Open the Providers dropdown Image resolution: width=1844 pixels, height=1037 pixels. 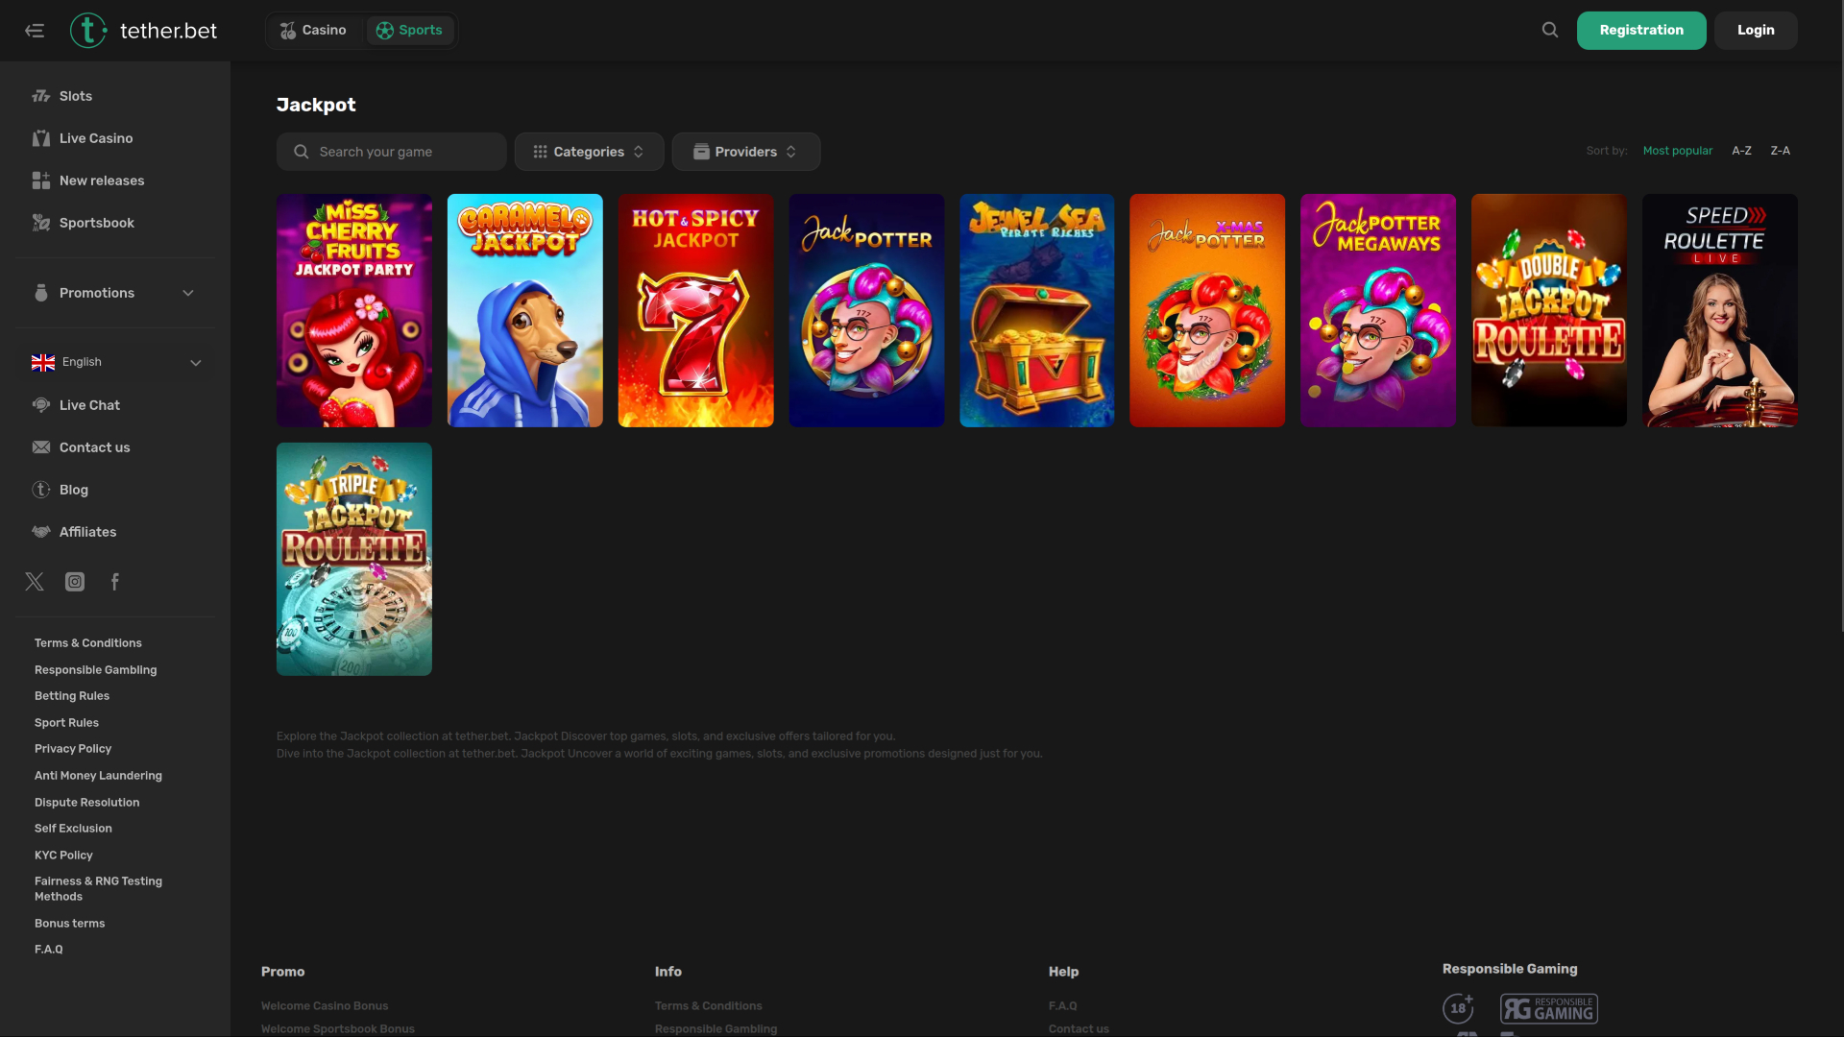tap(745, 151)
